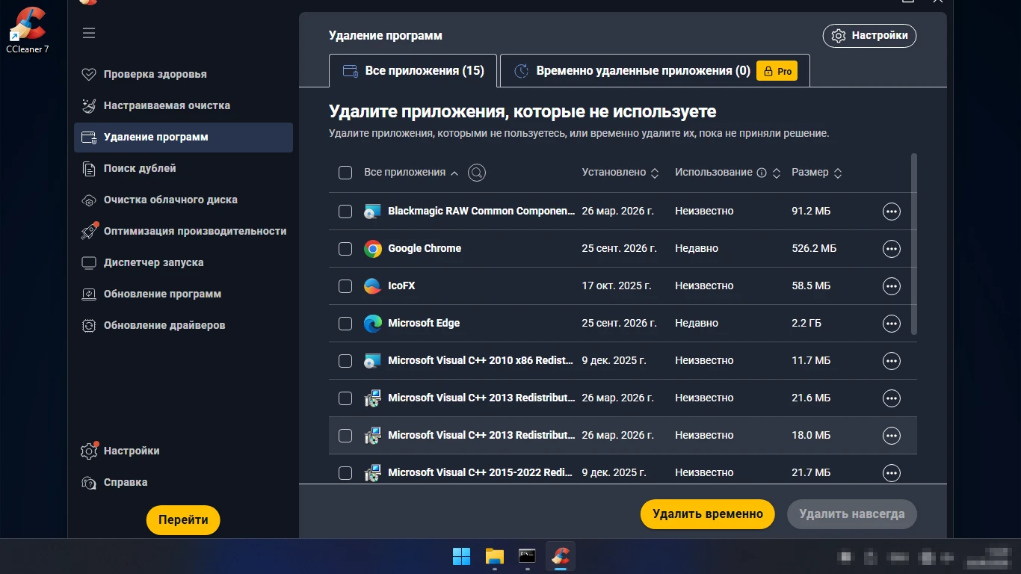Click the Удалить временно button
The image size is (1021, 574).
(708, 514)
